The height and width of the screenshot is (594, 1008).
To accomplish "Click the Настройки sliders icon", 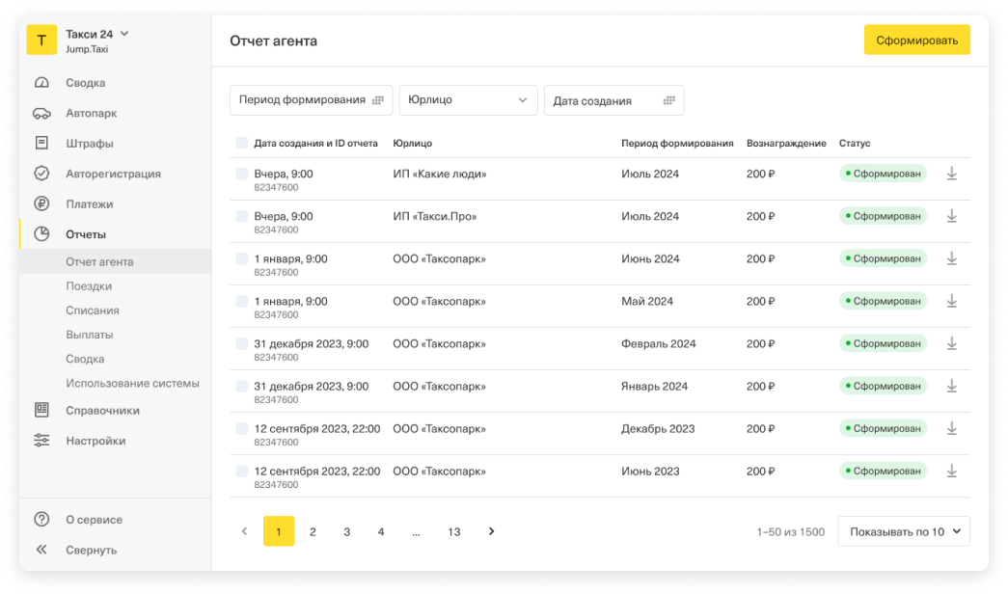I will tap(41, 441).
